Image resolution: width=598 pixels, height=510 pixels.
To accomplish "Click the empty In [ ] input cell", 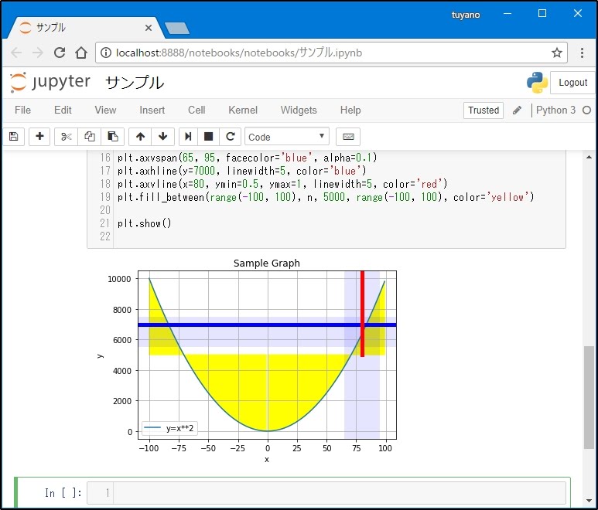I will [x=340, y=493].
